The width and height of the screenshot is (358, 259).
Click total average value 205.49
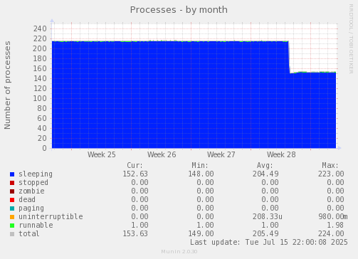click(265, 234)
